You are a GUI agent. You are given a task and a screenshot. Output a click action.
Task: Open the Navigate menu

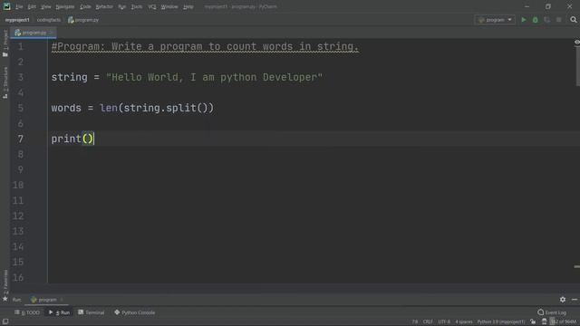tap(64, 6)
